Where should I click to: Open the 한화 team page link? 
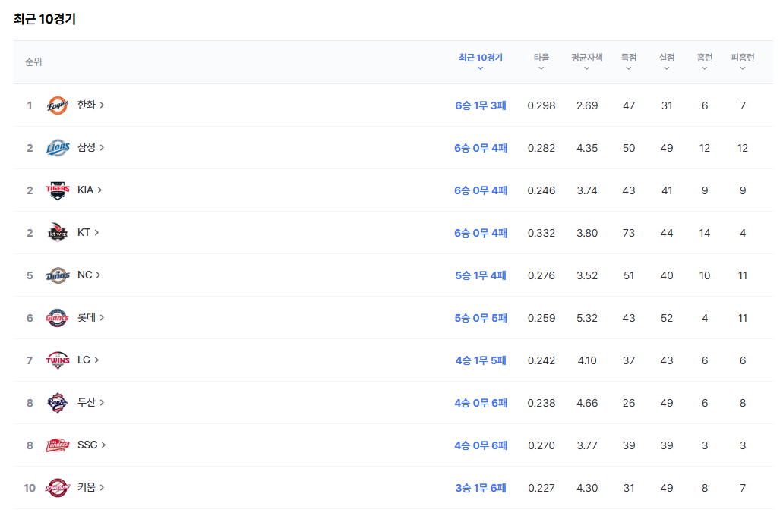pyautogui.click(x=90, y=105)
